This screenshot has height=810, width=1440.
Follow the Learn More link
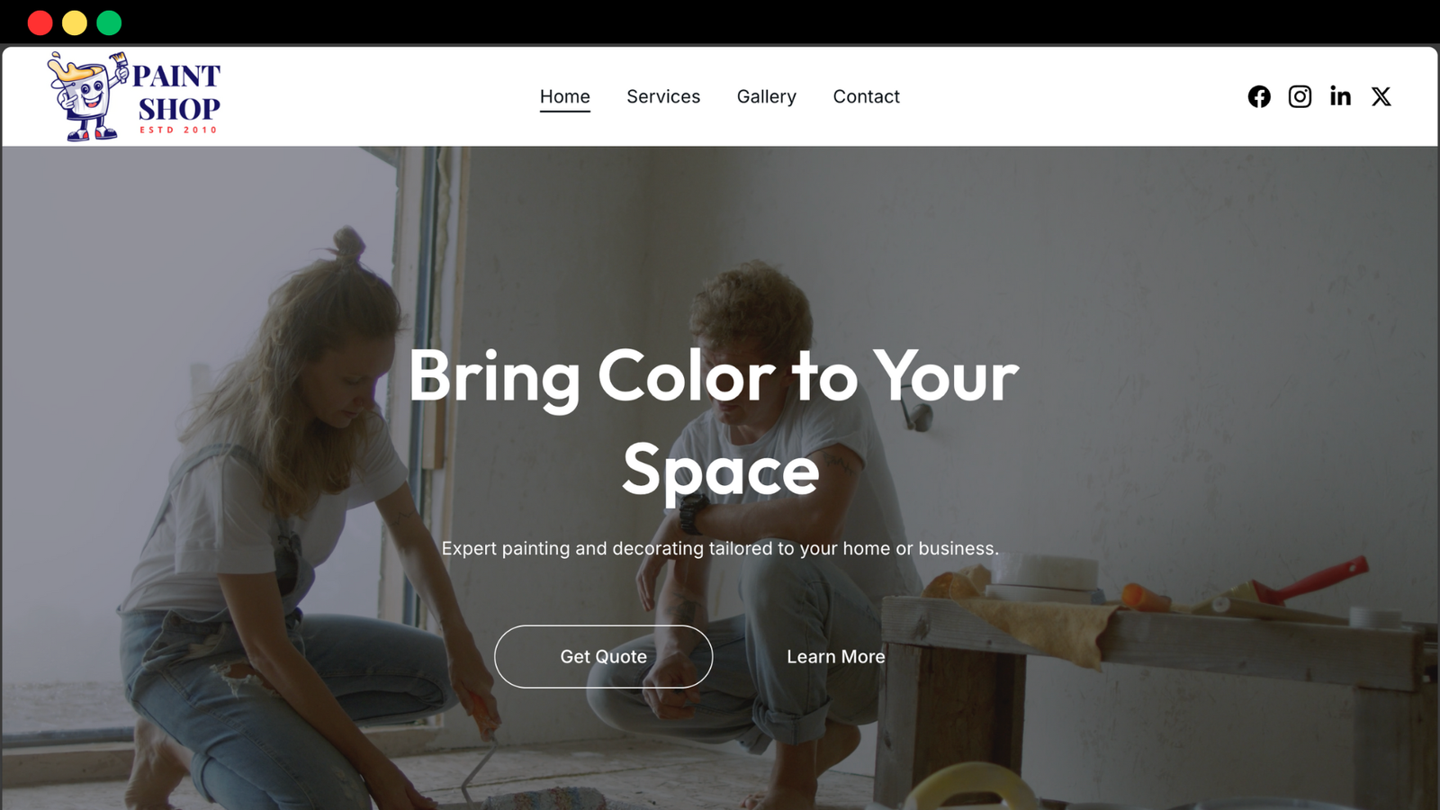pyautogui.click(x=836, y=657)
